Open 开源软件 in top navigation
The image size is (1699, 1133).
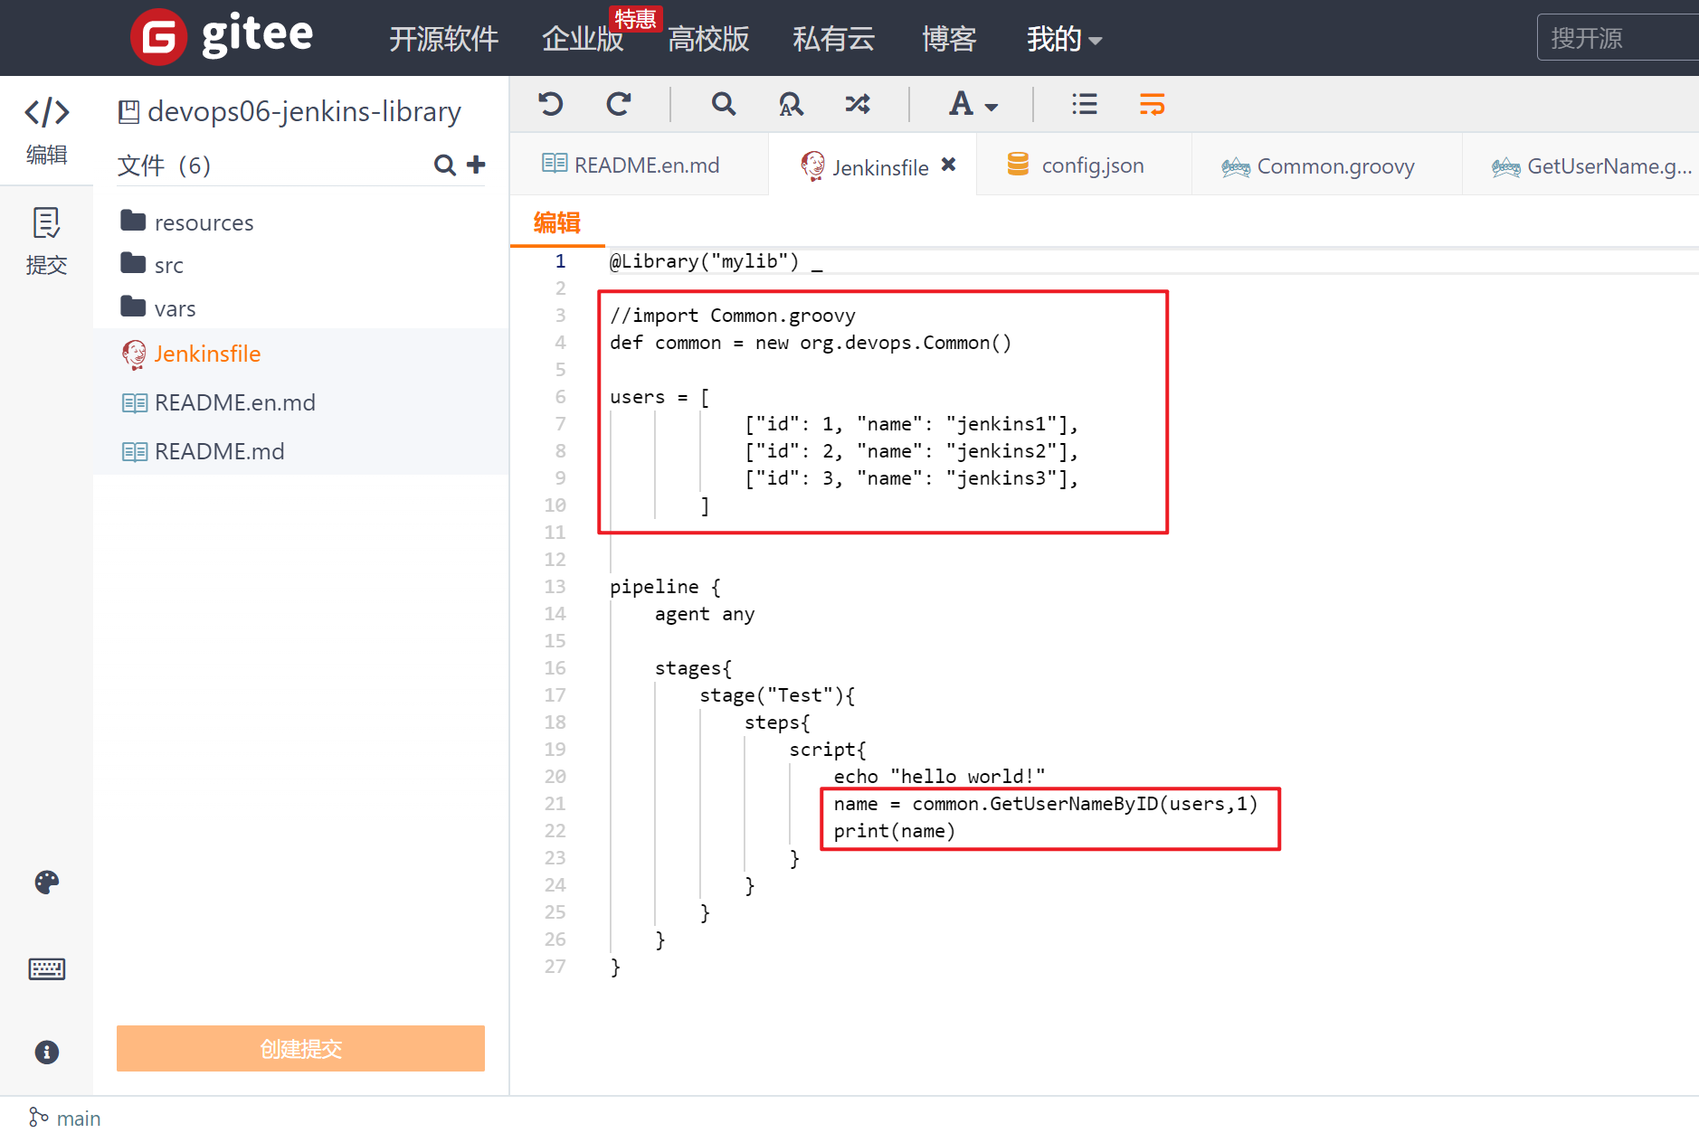[x=443, y=39]
